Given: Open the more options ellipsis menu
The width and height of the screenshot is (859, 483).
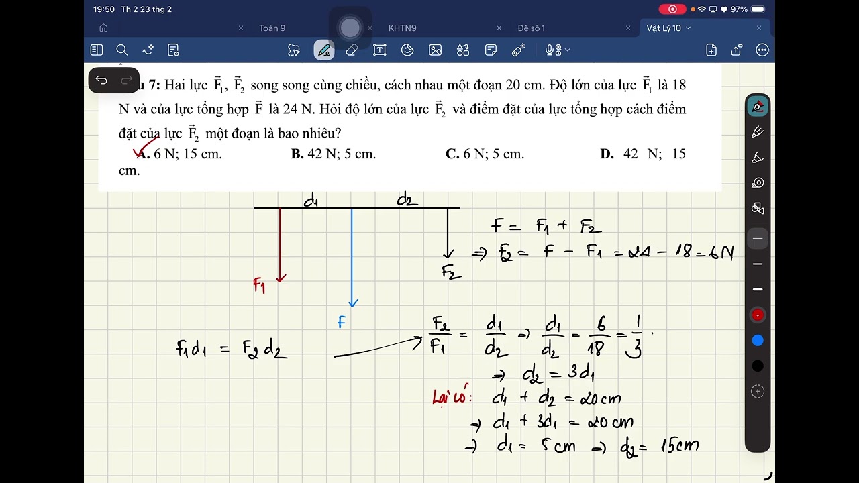Looking at the screenshot, I should tap(762, 50).
